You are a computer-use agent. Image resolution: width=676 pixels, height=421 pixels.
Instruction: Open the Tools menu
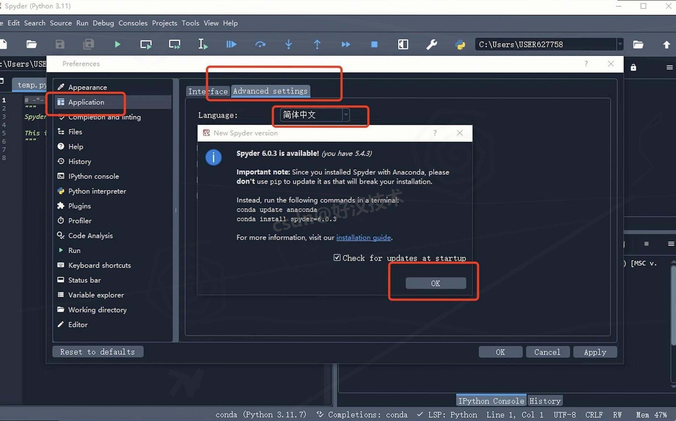(x=190, y=23)
